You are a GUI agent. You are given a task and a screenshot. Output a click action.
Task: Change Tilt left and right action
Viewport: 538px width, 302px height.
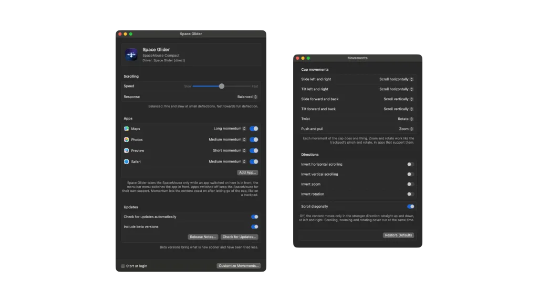coord(396,89)
